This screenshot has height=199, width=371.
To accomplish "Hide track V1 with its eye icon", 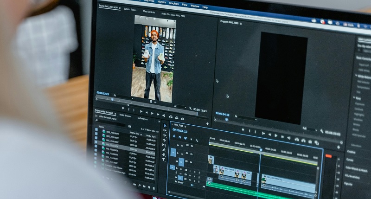I will pos(191,162).
